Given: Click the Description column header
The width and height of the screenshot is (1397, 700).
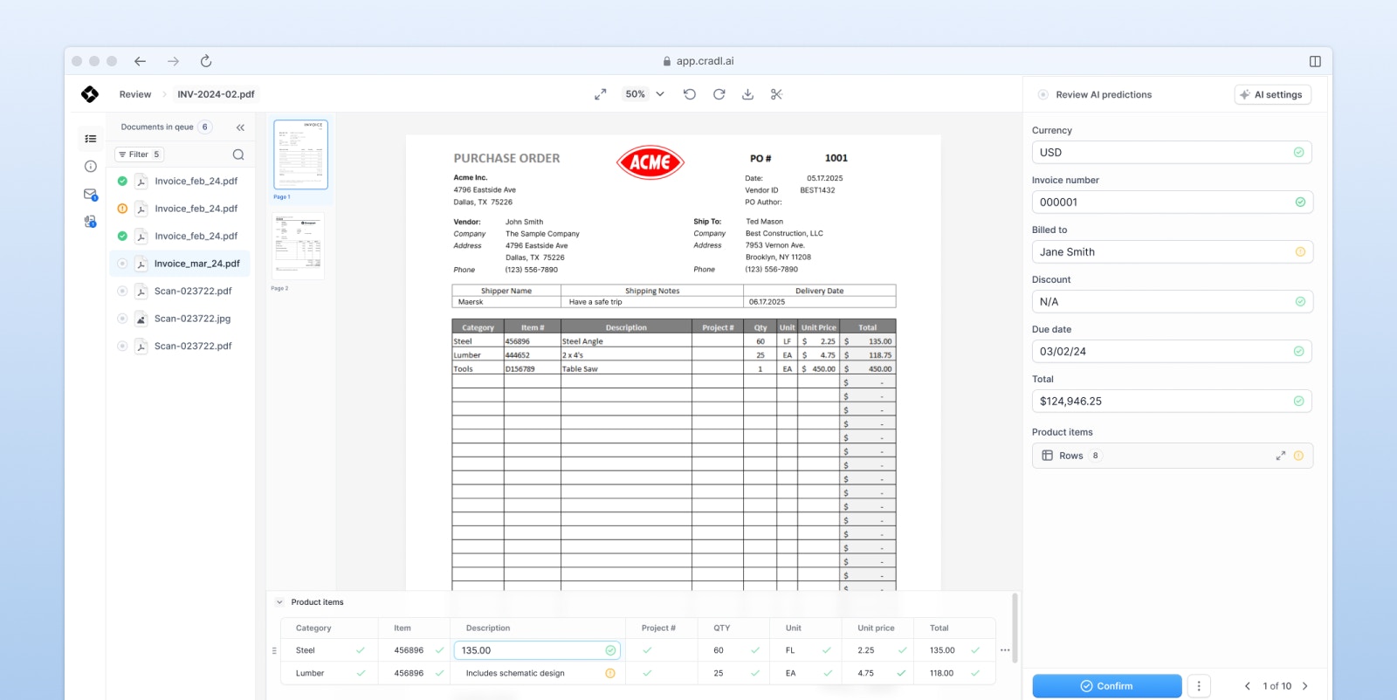Looking at the screenshot, I should tap(488, 628).
